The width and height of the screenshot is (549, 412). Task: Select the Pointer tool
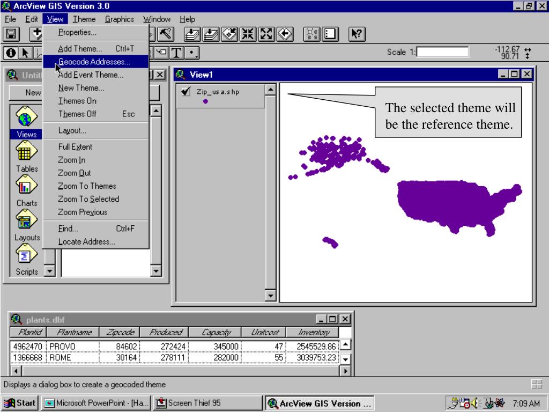[x=25, y=53]
